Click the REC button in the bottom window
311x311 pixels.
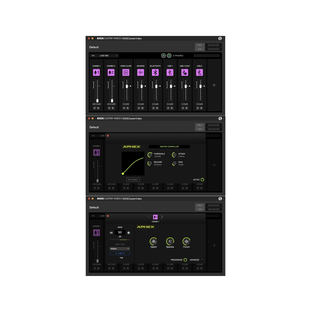200,205
